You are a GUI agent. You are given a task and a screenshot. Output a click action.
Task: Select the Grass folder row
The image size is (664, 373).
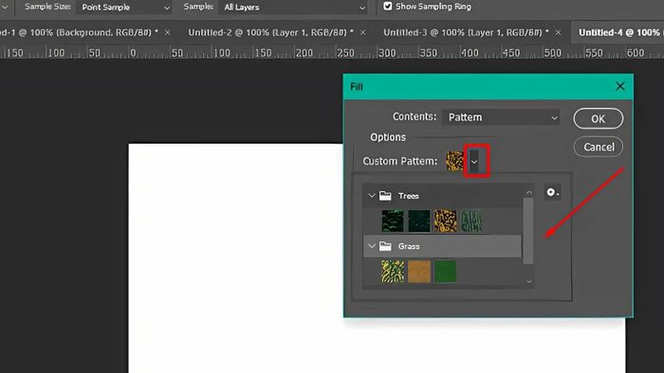pos(442,246)
